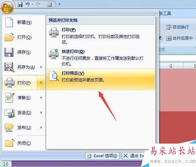The image size is (196, 167).
Task: Click the Redo arrow icon
Action: [38, 4]
